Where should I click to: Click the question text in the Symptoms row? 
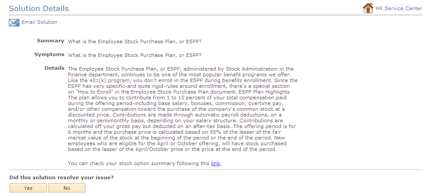pos(134,55)
